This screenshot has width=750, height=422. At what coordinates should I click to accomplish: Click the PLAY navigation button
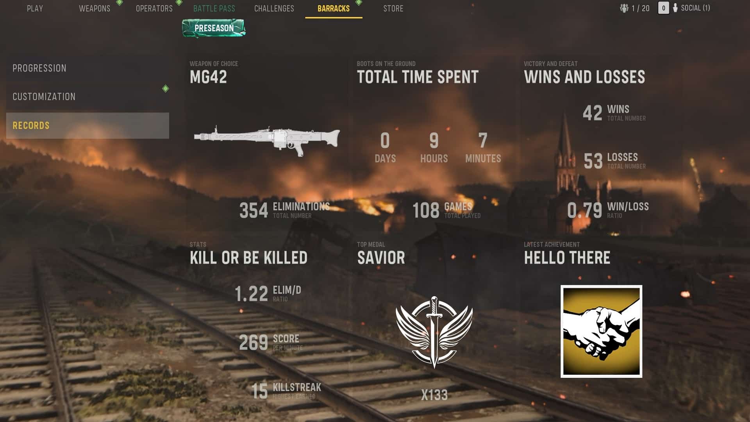[34, 8]
